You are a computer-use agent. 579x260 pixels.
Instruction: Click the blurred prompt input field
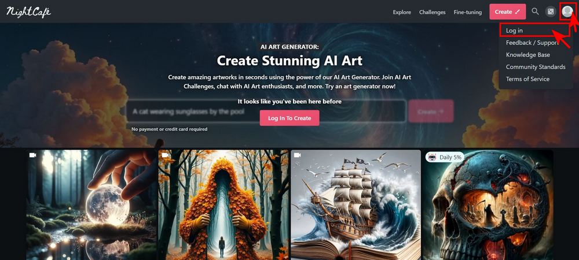tap(266, 111)
